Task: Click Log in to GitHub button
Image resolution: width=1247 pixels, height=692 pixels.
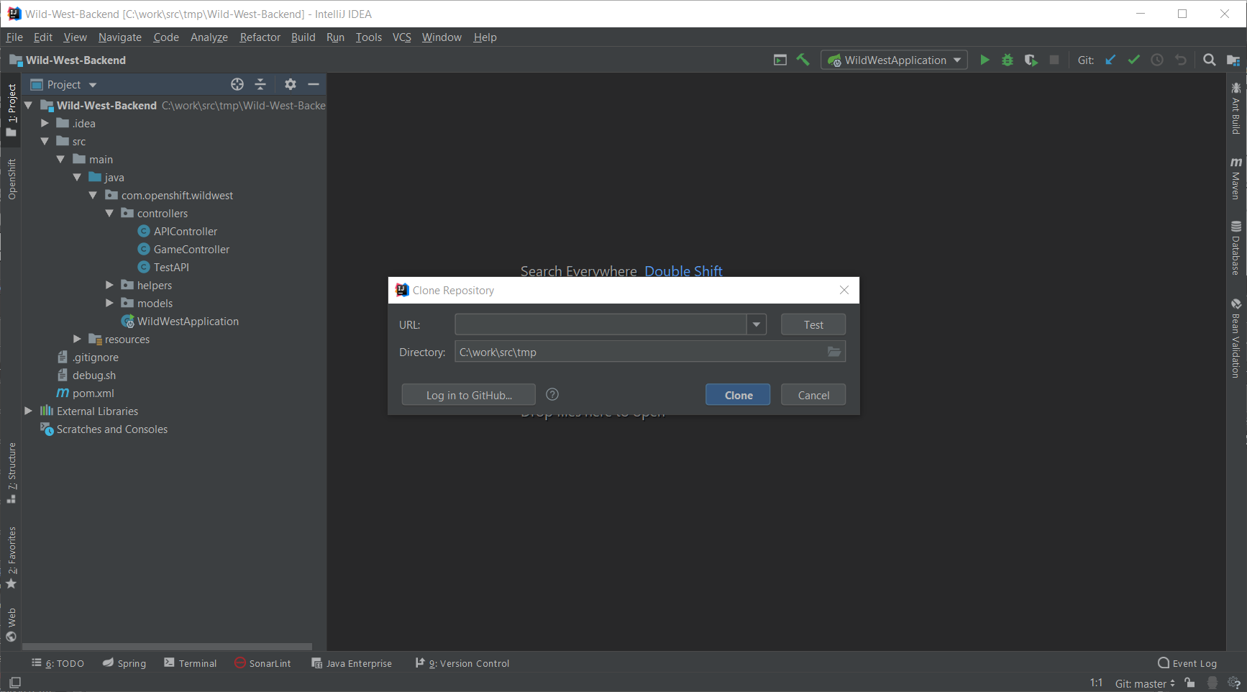Action: coord(469,394)
